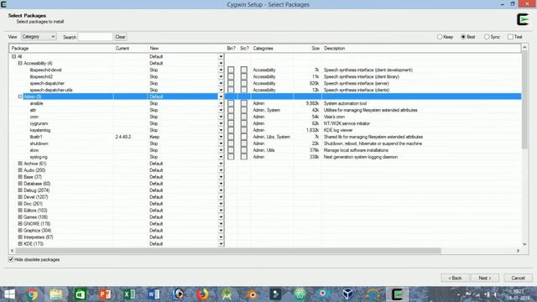Click the Size column header
Image resolution: width=537 pixels, height=302 pixels.
(308, 49)
